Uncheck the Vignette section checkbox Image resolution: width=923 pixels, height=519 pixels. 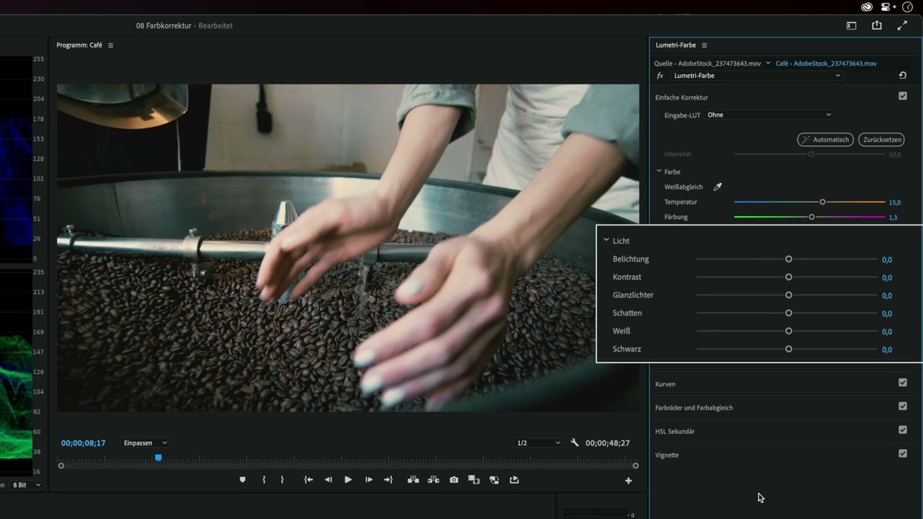click(x=902, y=453)
